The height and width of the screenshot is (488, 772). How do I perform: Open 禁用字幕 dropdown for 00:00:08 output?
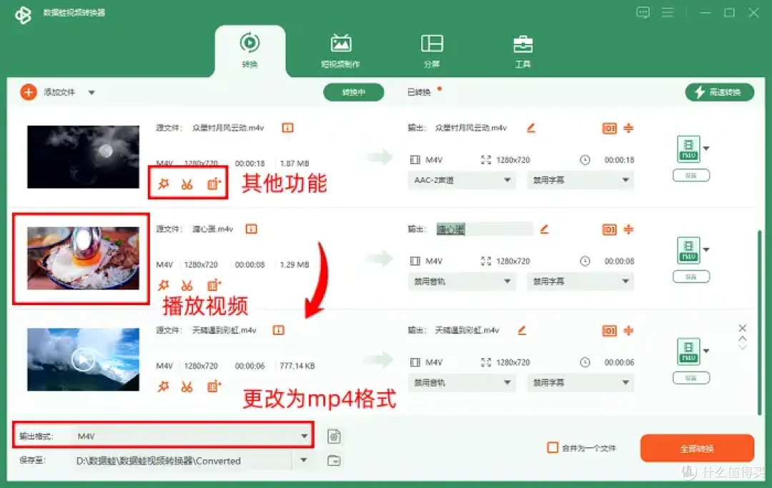(580, 282)
